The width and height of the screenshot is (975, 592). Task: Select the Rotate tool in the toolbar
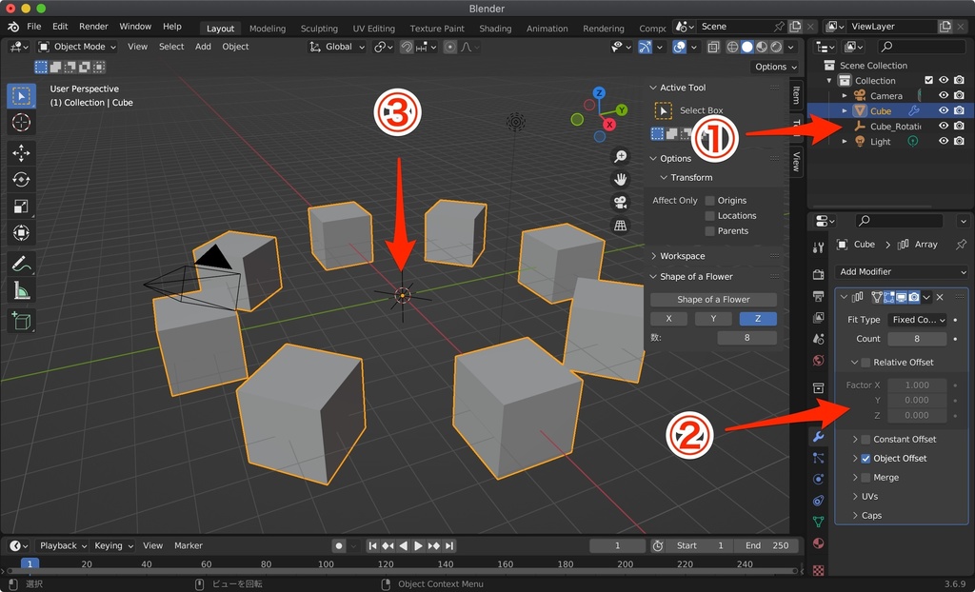click(23, 180)
